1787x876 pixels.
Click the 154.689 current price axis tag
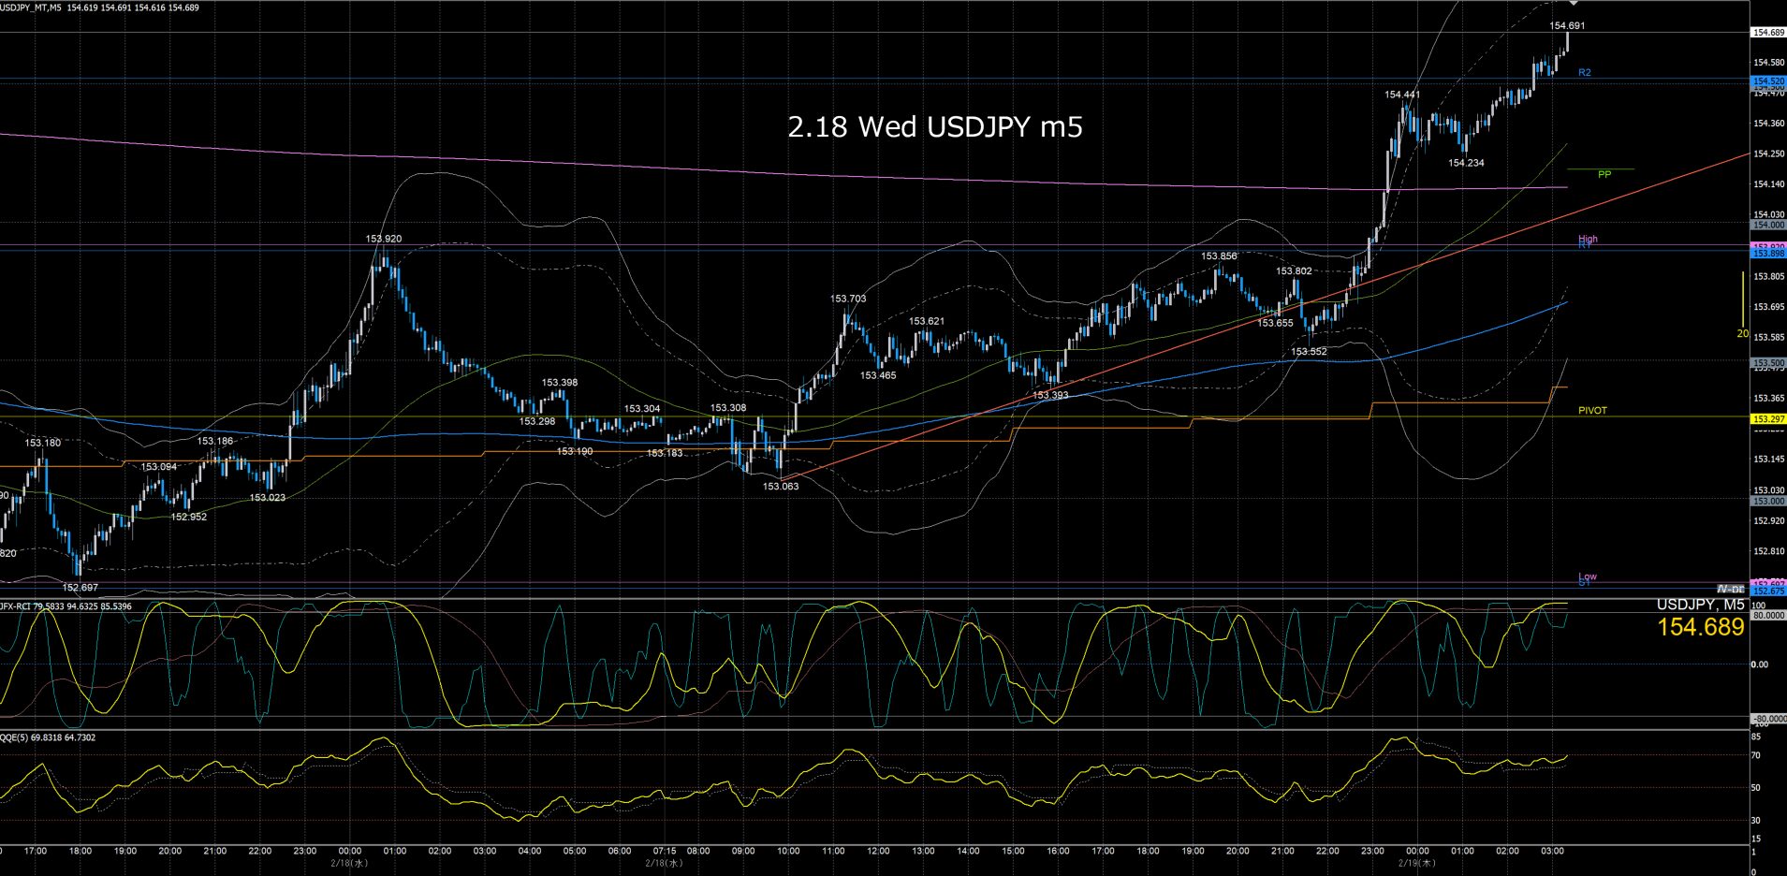click(x=1767, y=33)
